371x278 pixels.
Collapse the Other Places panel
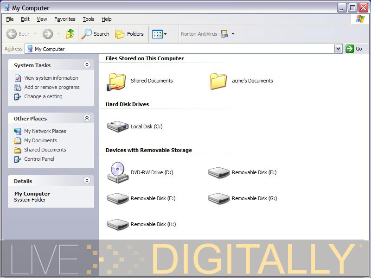[87, 119]
